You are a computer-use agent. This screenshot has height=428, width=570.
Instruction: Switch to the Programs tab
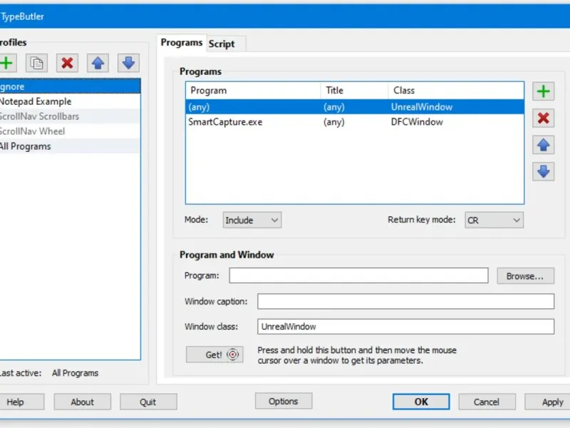pos(182,43)
